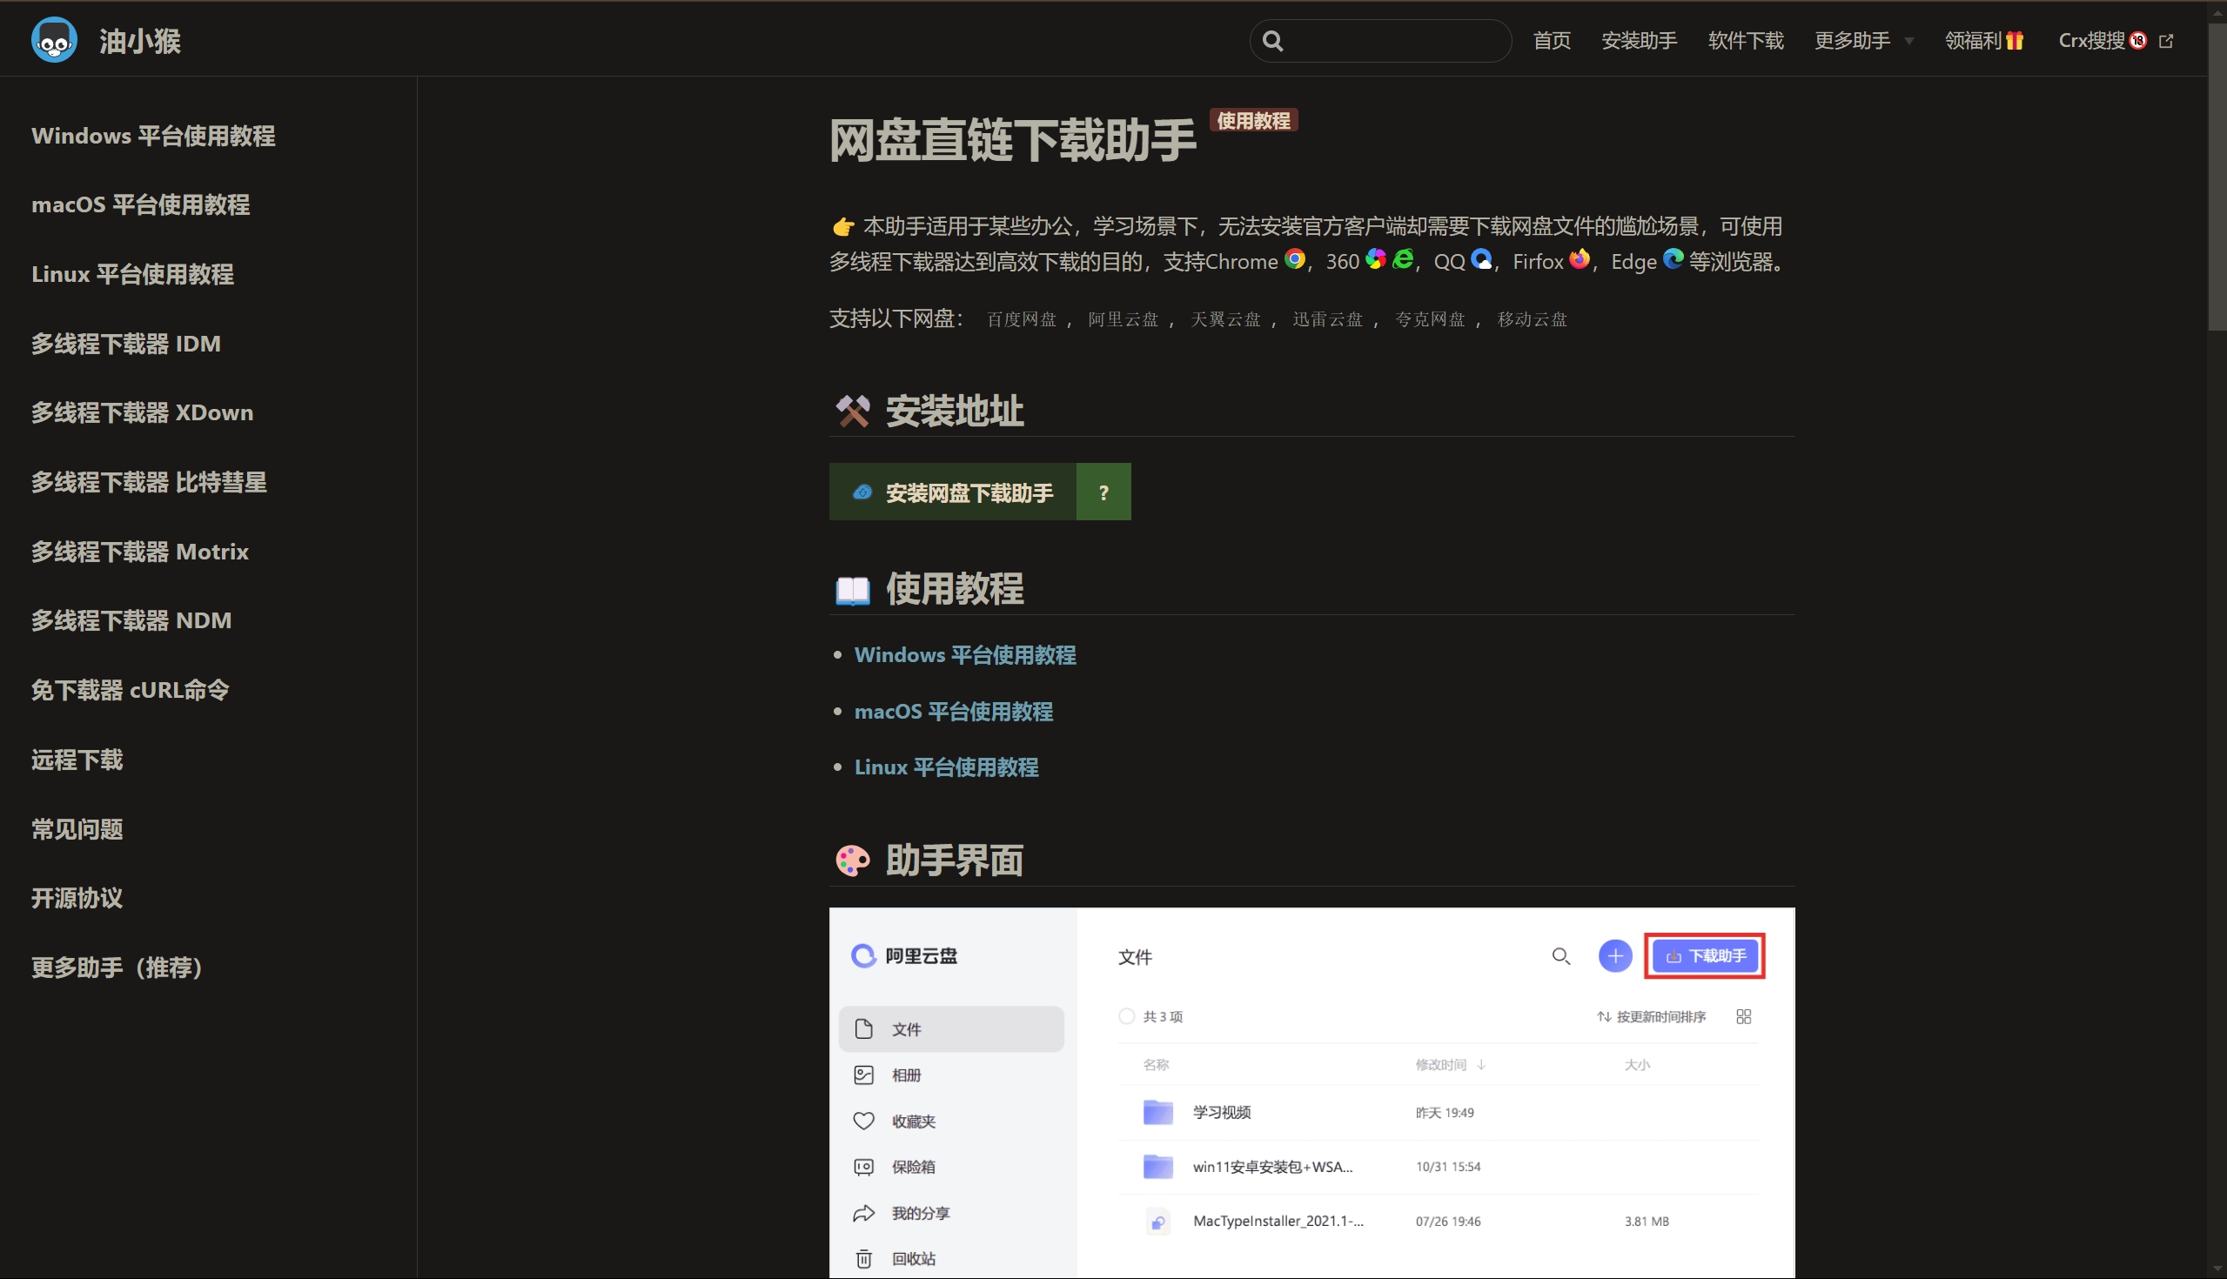The image size is (2227, 1279).
Task: Open 软件下载 in the top navigation
Action: pyautogui.click(x=1746, y=41)
